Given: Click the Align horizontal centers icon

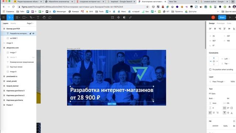Looking at the screenshot, I should [215, 29].
